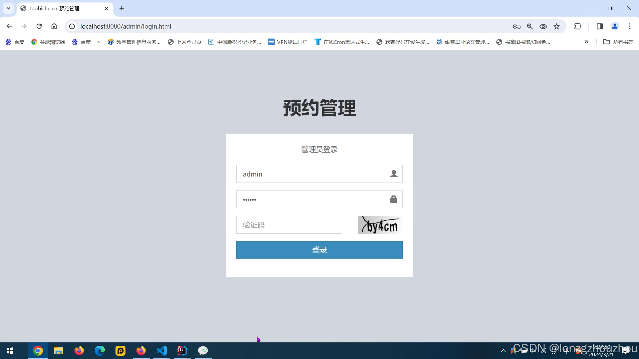Open the password manager key icon
639x359 pixels.
pyautogui.click(x=517, y=26)
